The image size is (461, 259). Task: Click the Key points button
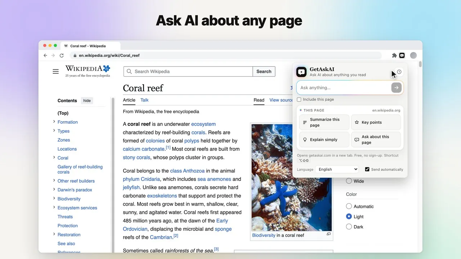376,122
